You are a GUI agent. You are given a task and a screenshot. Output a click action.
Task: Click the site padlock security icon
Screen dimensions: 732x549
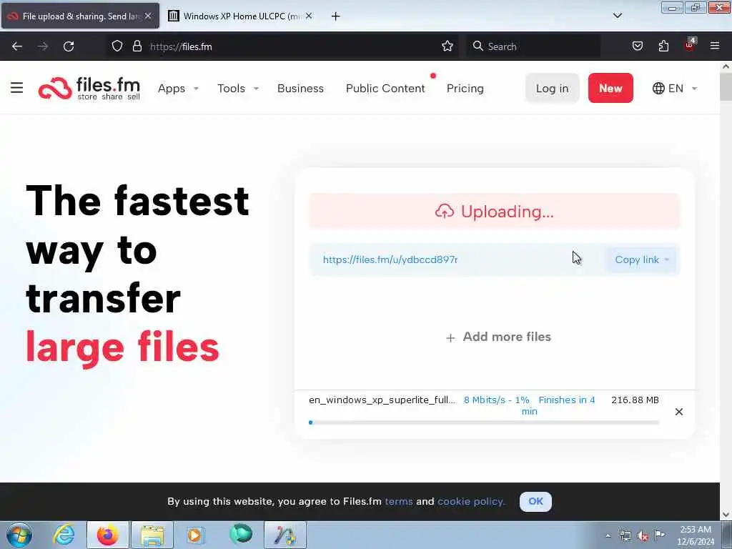pos(137,46)
